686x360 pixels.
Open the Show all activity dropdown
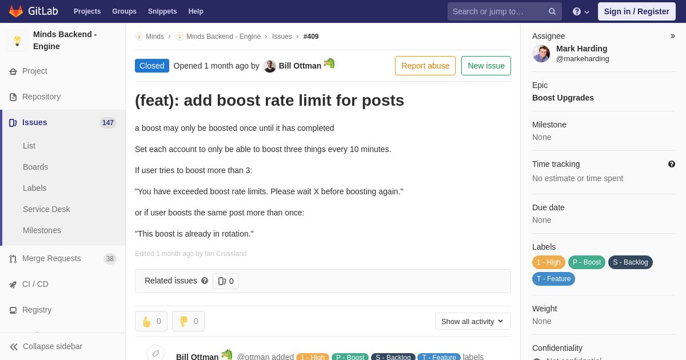point(473,321)
